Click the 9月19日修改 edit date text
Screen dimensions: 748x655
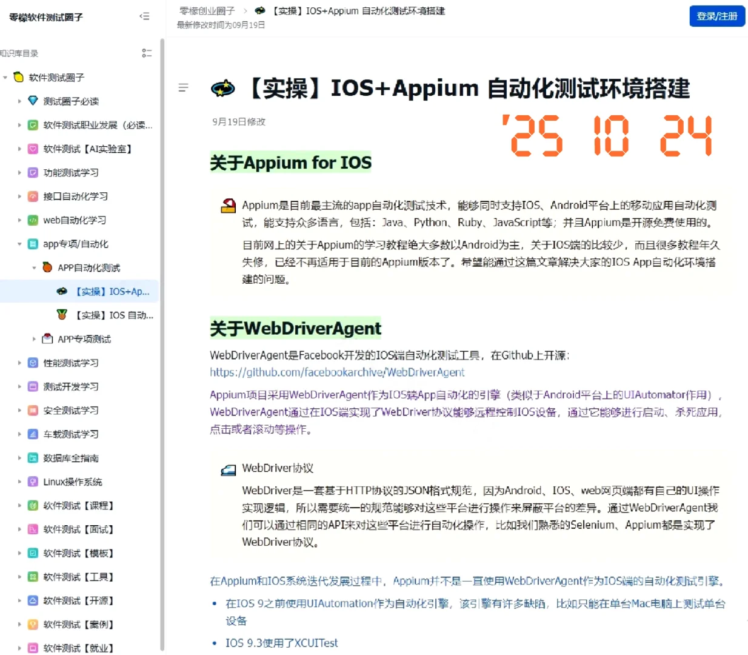pyautogui.click(x=239, y=121)
